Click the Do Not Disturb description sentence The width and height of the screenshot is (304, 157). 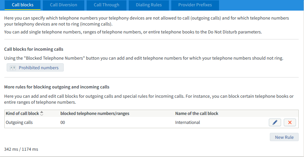[x=133, y=32]
